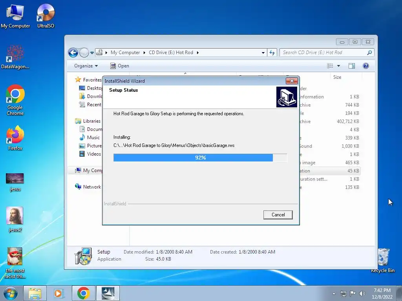Viewport: 402px width, 301px height.
Task: Select the file row sized 402,712 KB
Action: pos(330,121)
